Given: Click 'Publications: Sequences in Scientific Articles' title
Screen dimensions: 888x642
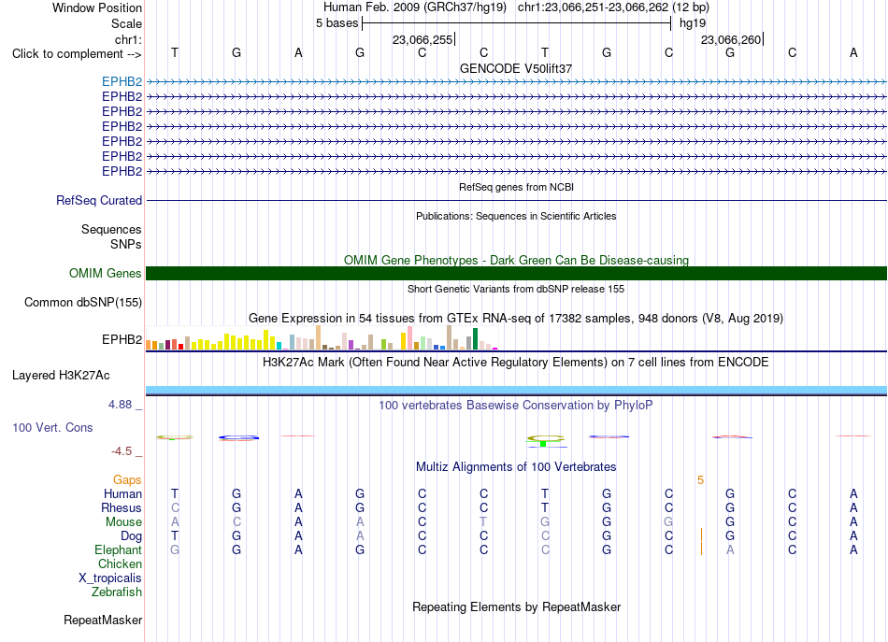Looking at the screenshot, I should point(516,216).
